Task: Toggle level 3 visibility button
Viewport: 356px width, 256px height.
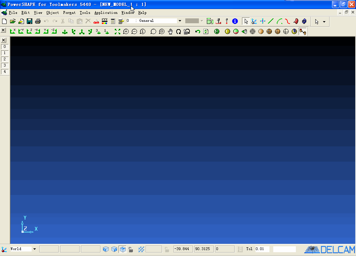Action: [x=5, y=65]
